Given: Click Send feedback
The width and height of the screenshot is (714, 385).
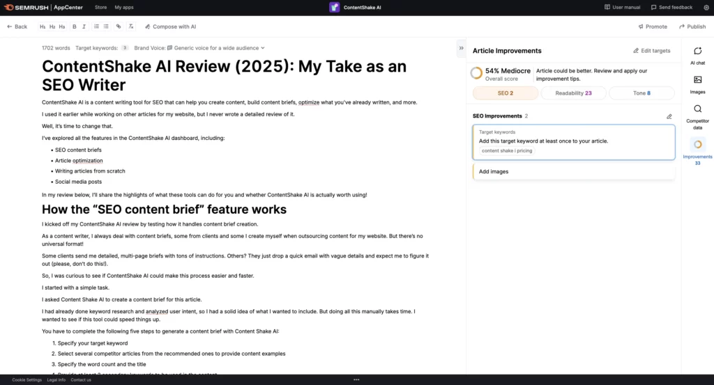Looking at the screenshot, I should tap(671, 7).
